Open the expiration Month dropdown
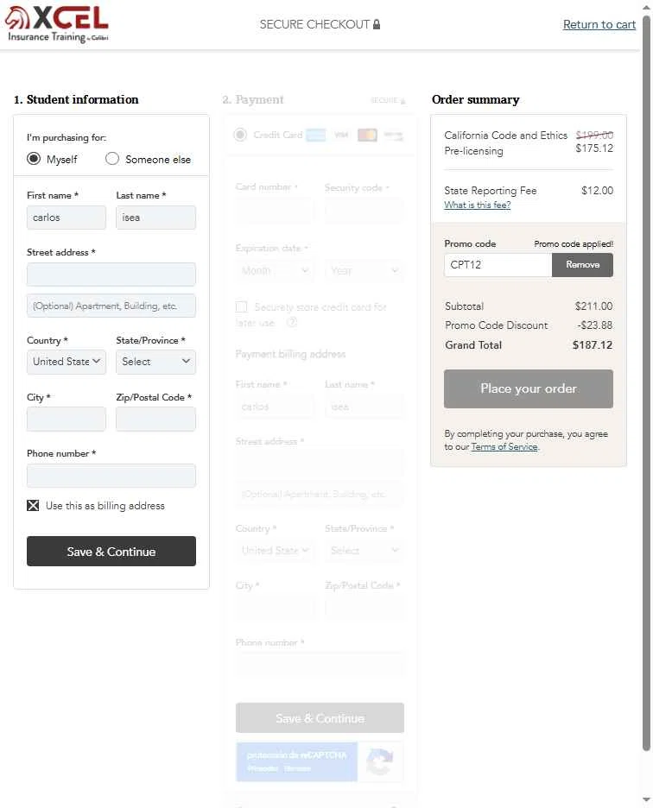 pyautogui.click(x=275, y=270)
